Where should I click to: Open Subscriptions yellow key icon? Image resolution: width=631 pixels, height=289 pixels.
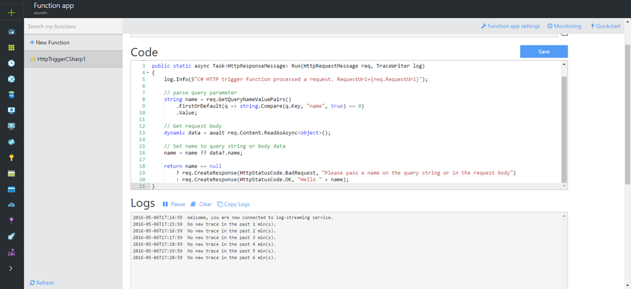coord(11,158)
